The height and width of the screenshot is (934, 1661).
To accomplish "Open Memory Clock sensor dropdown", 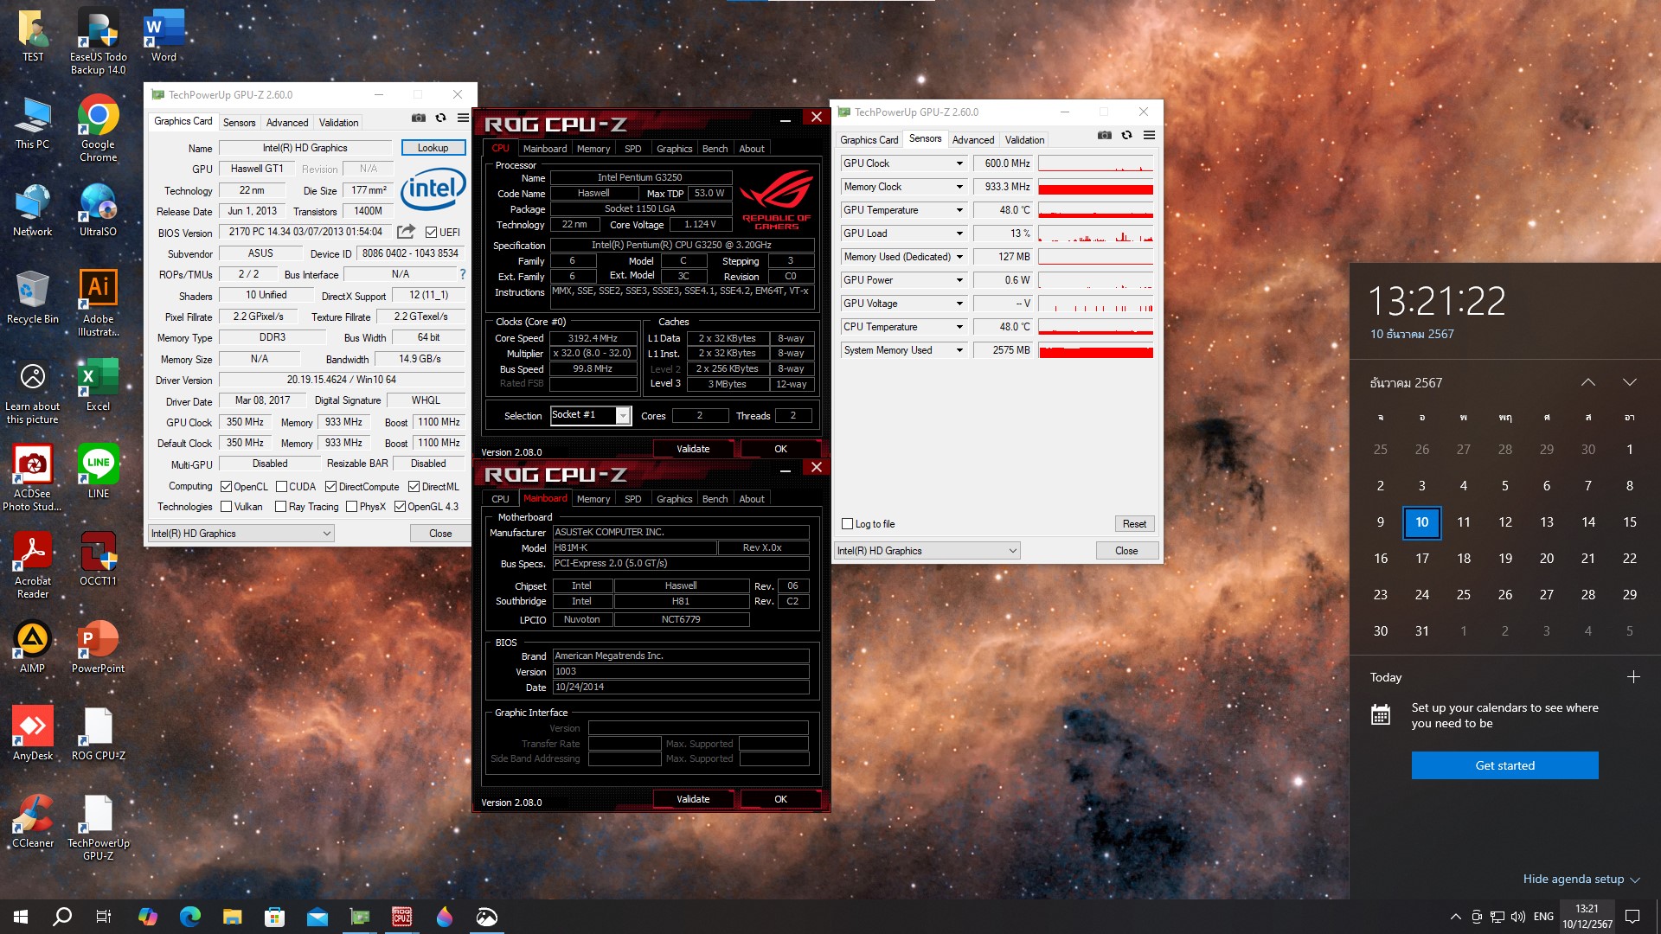I will [x=959, y=187].
